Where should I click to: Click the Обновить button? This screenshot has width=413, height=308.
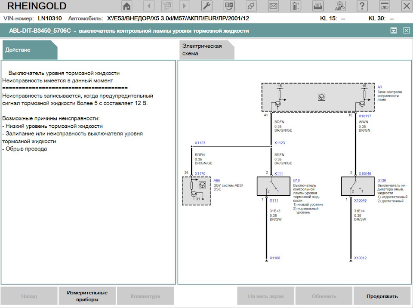[324, 296]
